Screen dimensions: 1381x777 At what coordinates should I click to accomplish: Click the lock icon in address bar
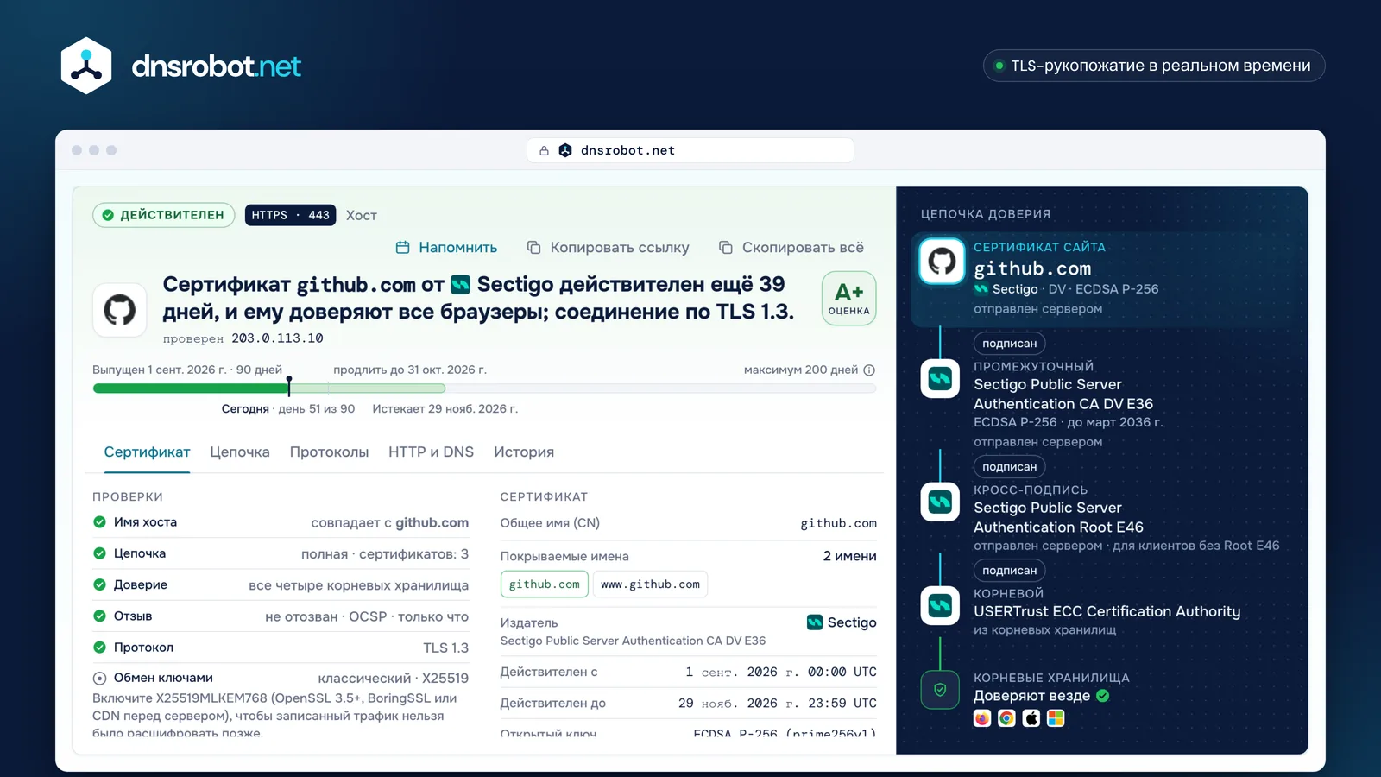pyautogui.click(x=544, y=150)
